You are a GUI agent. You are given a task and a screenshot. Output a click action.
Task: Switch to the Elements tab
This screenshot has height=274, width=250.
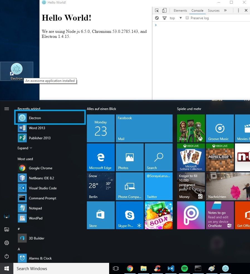point(180,11)
